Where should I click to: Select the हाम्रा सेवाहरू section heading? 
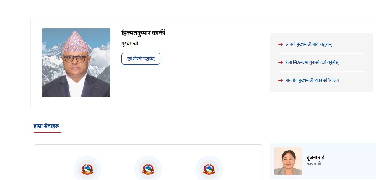pos(46,126)
